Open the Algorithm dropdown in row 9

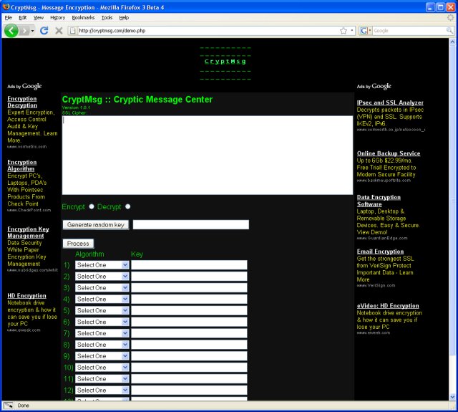coord(102,356)
